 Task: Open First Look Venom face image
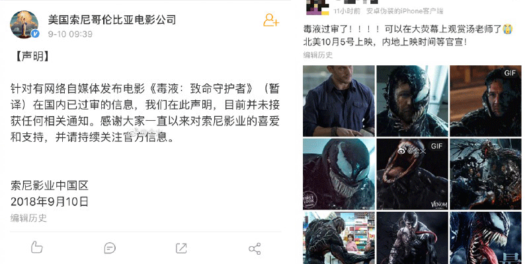pos(339,174)
